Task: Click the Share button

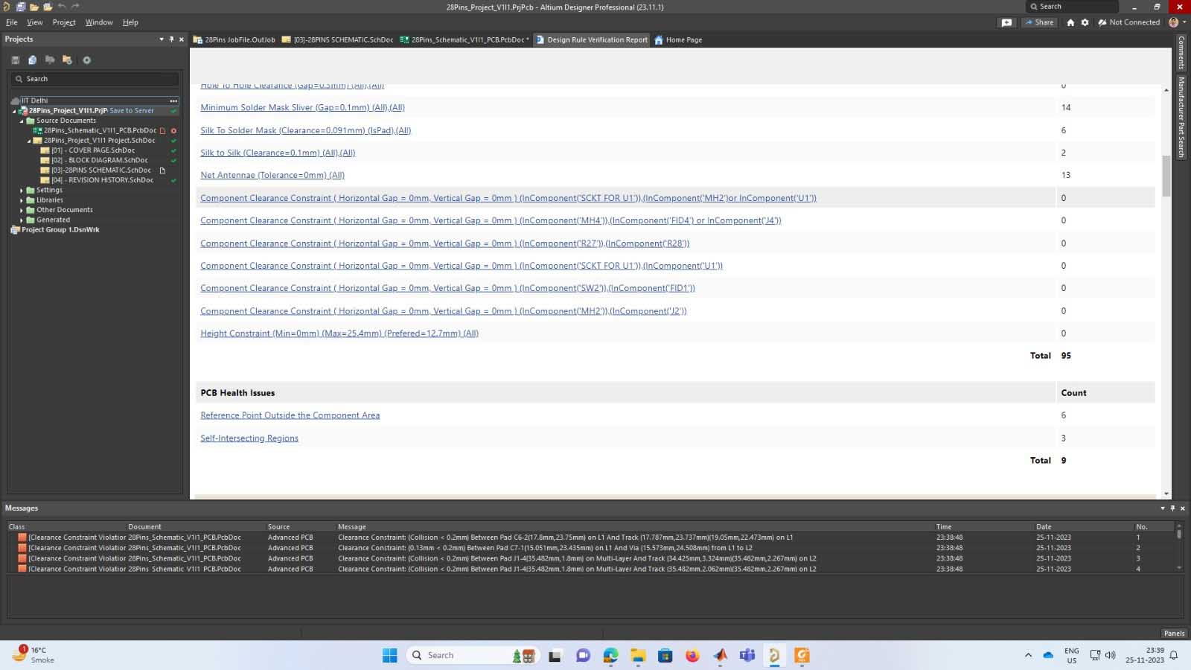Action: (1039, 22)
